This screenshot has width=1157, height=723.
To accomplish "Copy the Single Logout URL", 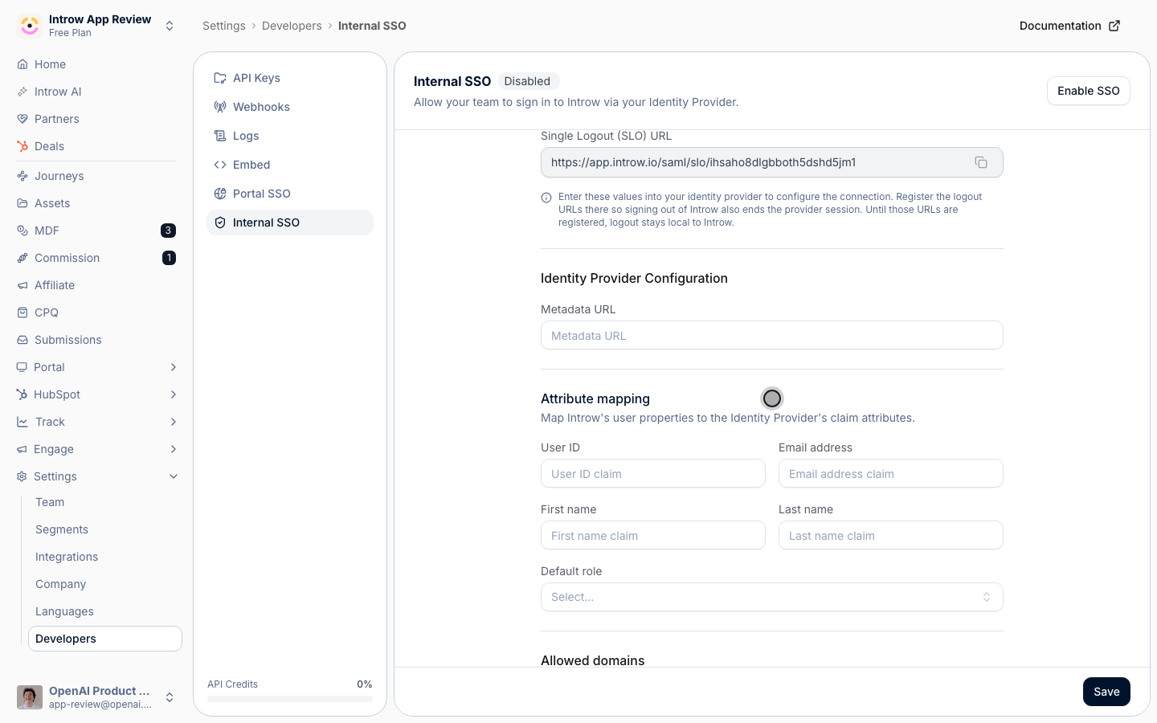I will coord(981,162).
